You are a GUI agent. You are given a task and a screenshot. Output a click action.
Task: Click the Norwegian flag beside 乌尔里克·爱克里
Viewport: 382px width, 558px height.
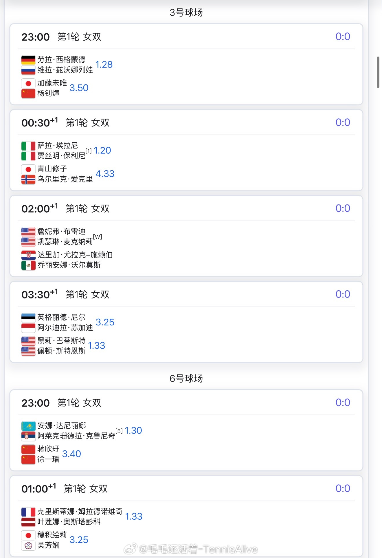point(28,180)
